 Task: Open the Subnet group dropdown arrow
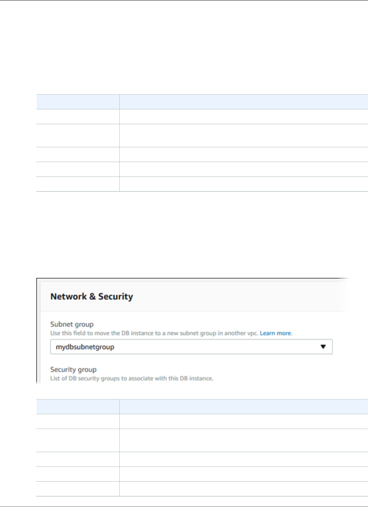(323, 347)
